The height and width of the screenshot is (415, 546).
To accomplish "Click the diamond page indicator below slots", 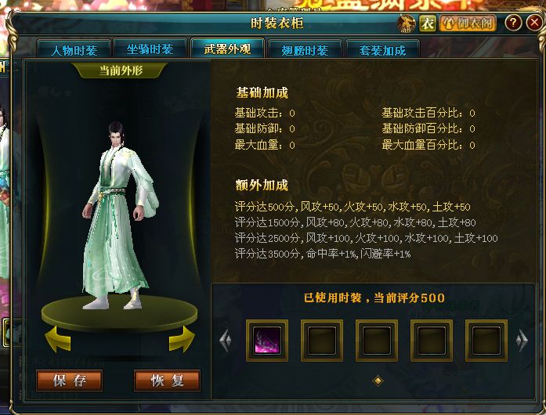I will click(x=378, y=381).
